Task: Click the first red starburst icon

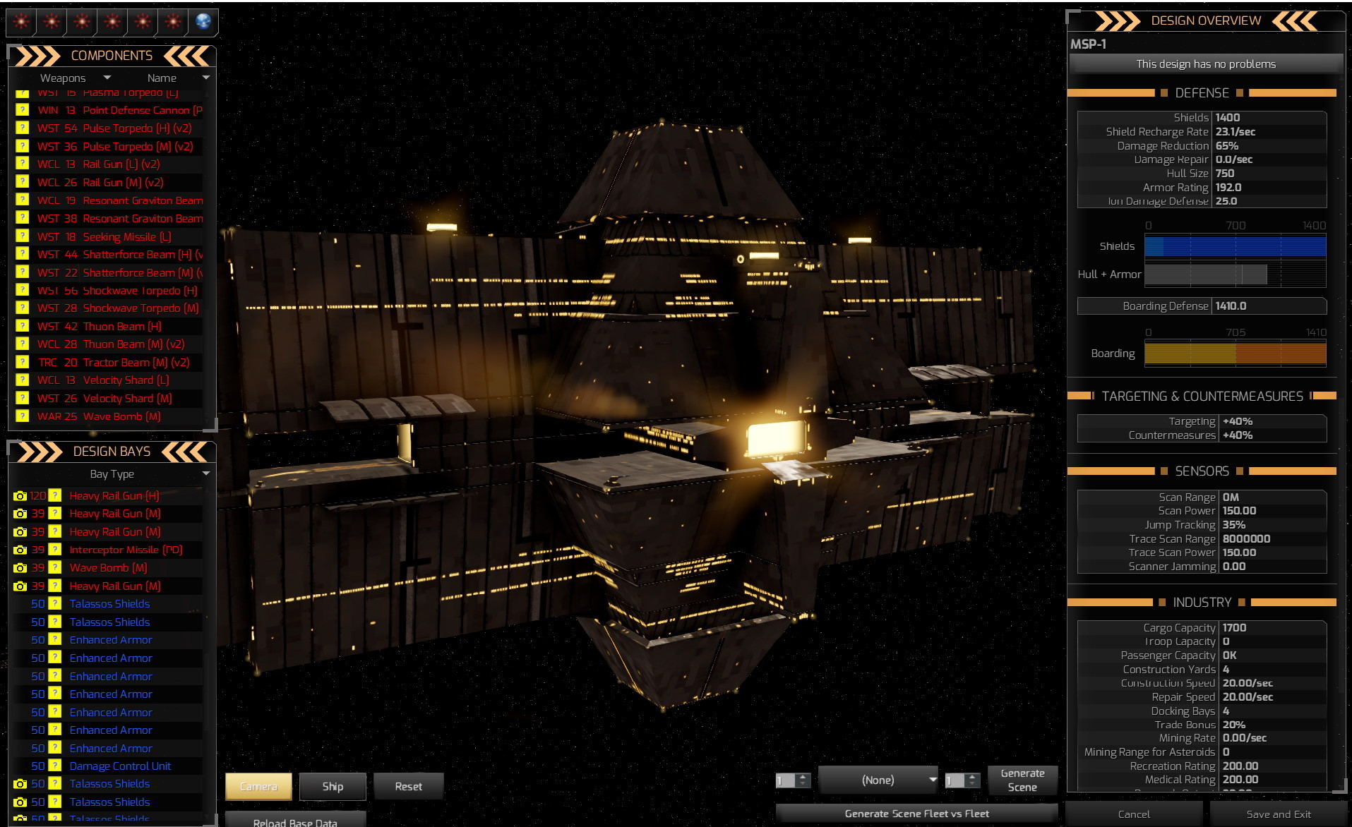Action: tap(22, 22)
